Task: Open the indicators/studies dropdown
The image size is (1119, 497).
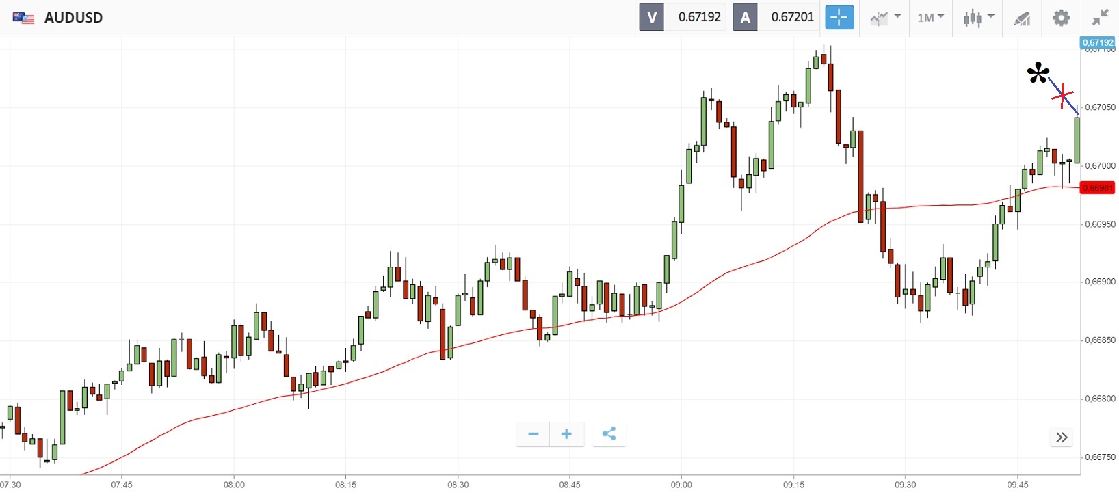Action: click(884, 18)
